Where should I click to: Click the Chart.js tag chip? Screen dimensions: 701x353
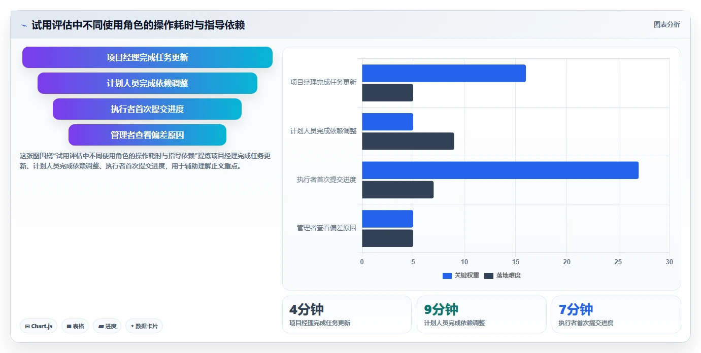39,326
